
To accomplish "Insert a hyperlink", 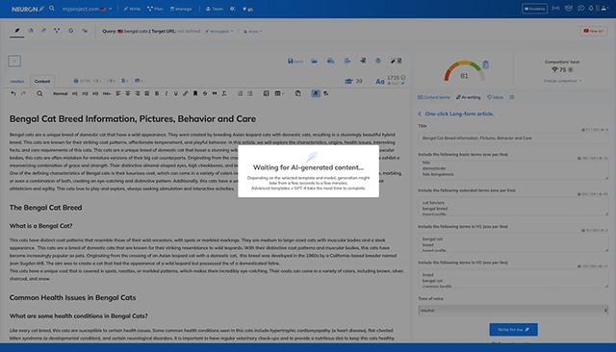I will point(186,93).
